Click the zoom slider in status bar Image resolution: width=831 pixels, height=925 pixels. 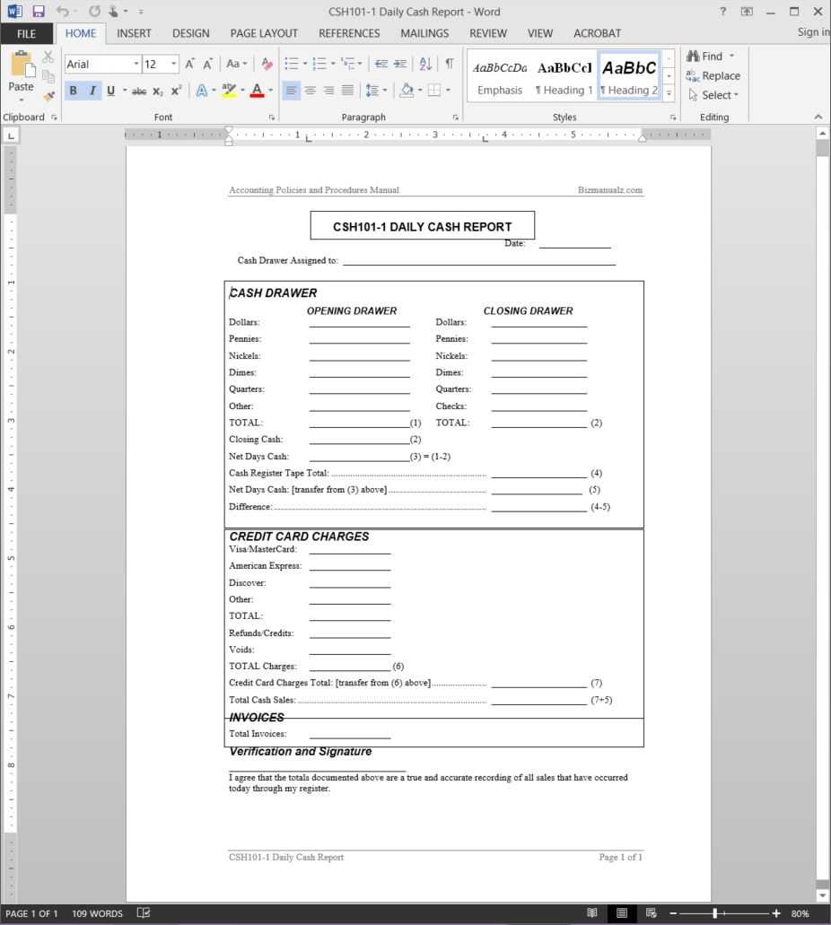(x=715, y=913)
